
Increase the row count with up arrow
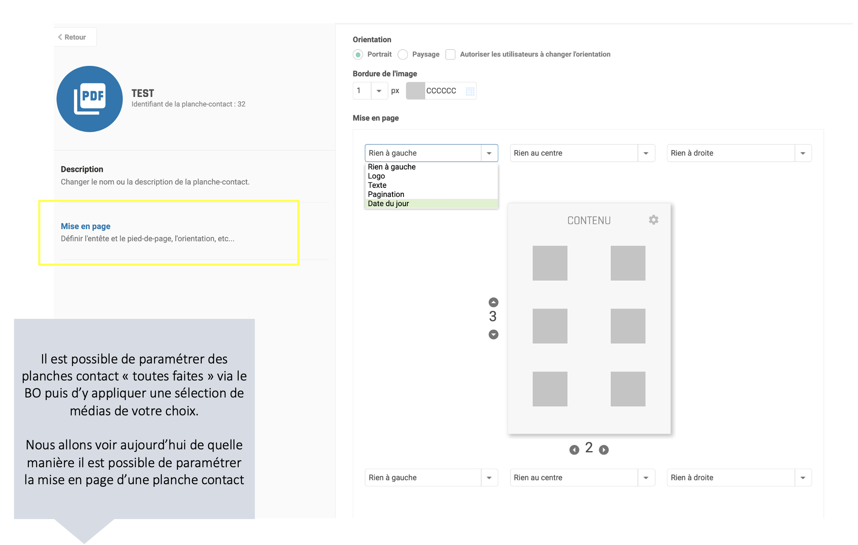[x=493, y=302]
